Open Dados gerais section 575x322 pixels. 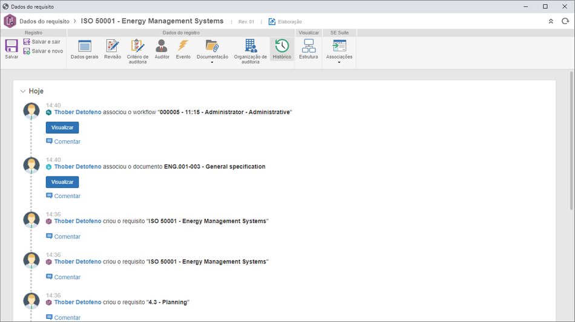(84, 49)
